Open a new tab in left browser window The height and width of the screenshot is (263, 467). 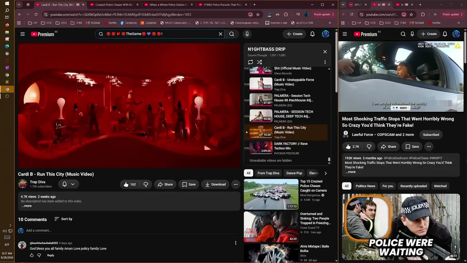tap(254, 5)
